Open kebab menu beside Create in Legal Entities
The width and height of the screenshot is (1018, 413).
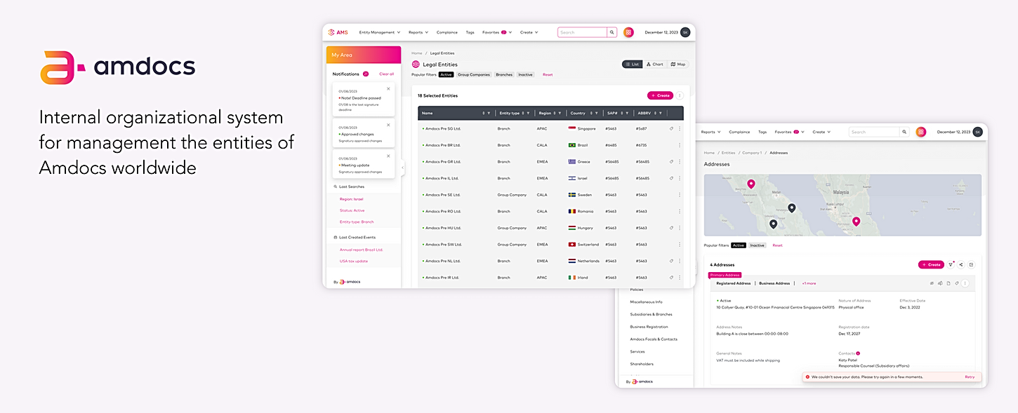(680, 95)
